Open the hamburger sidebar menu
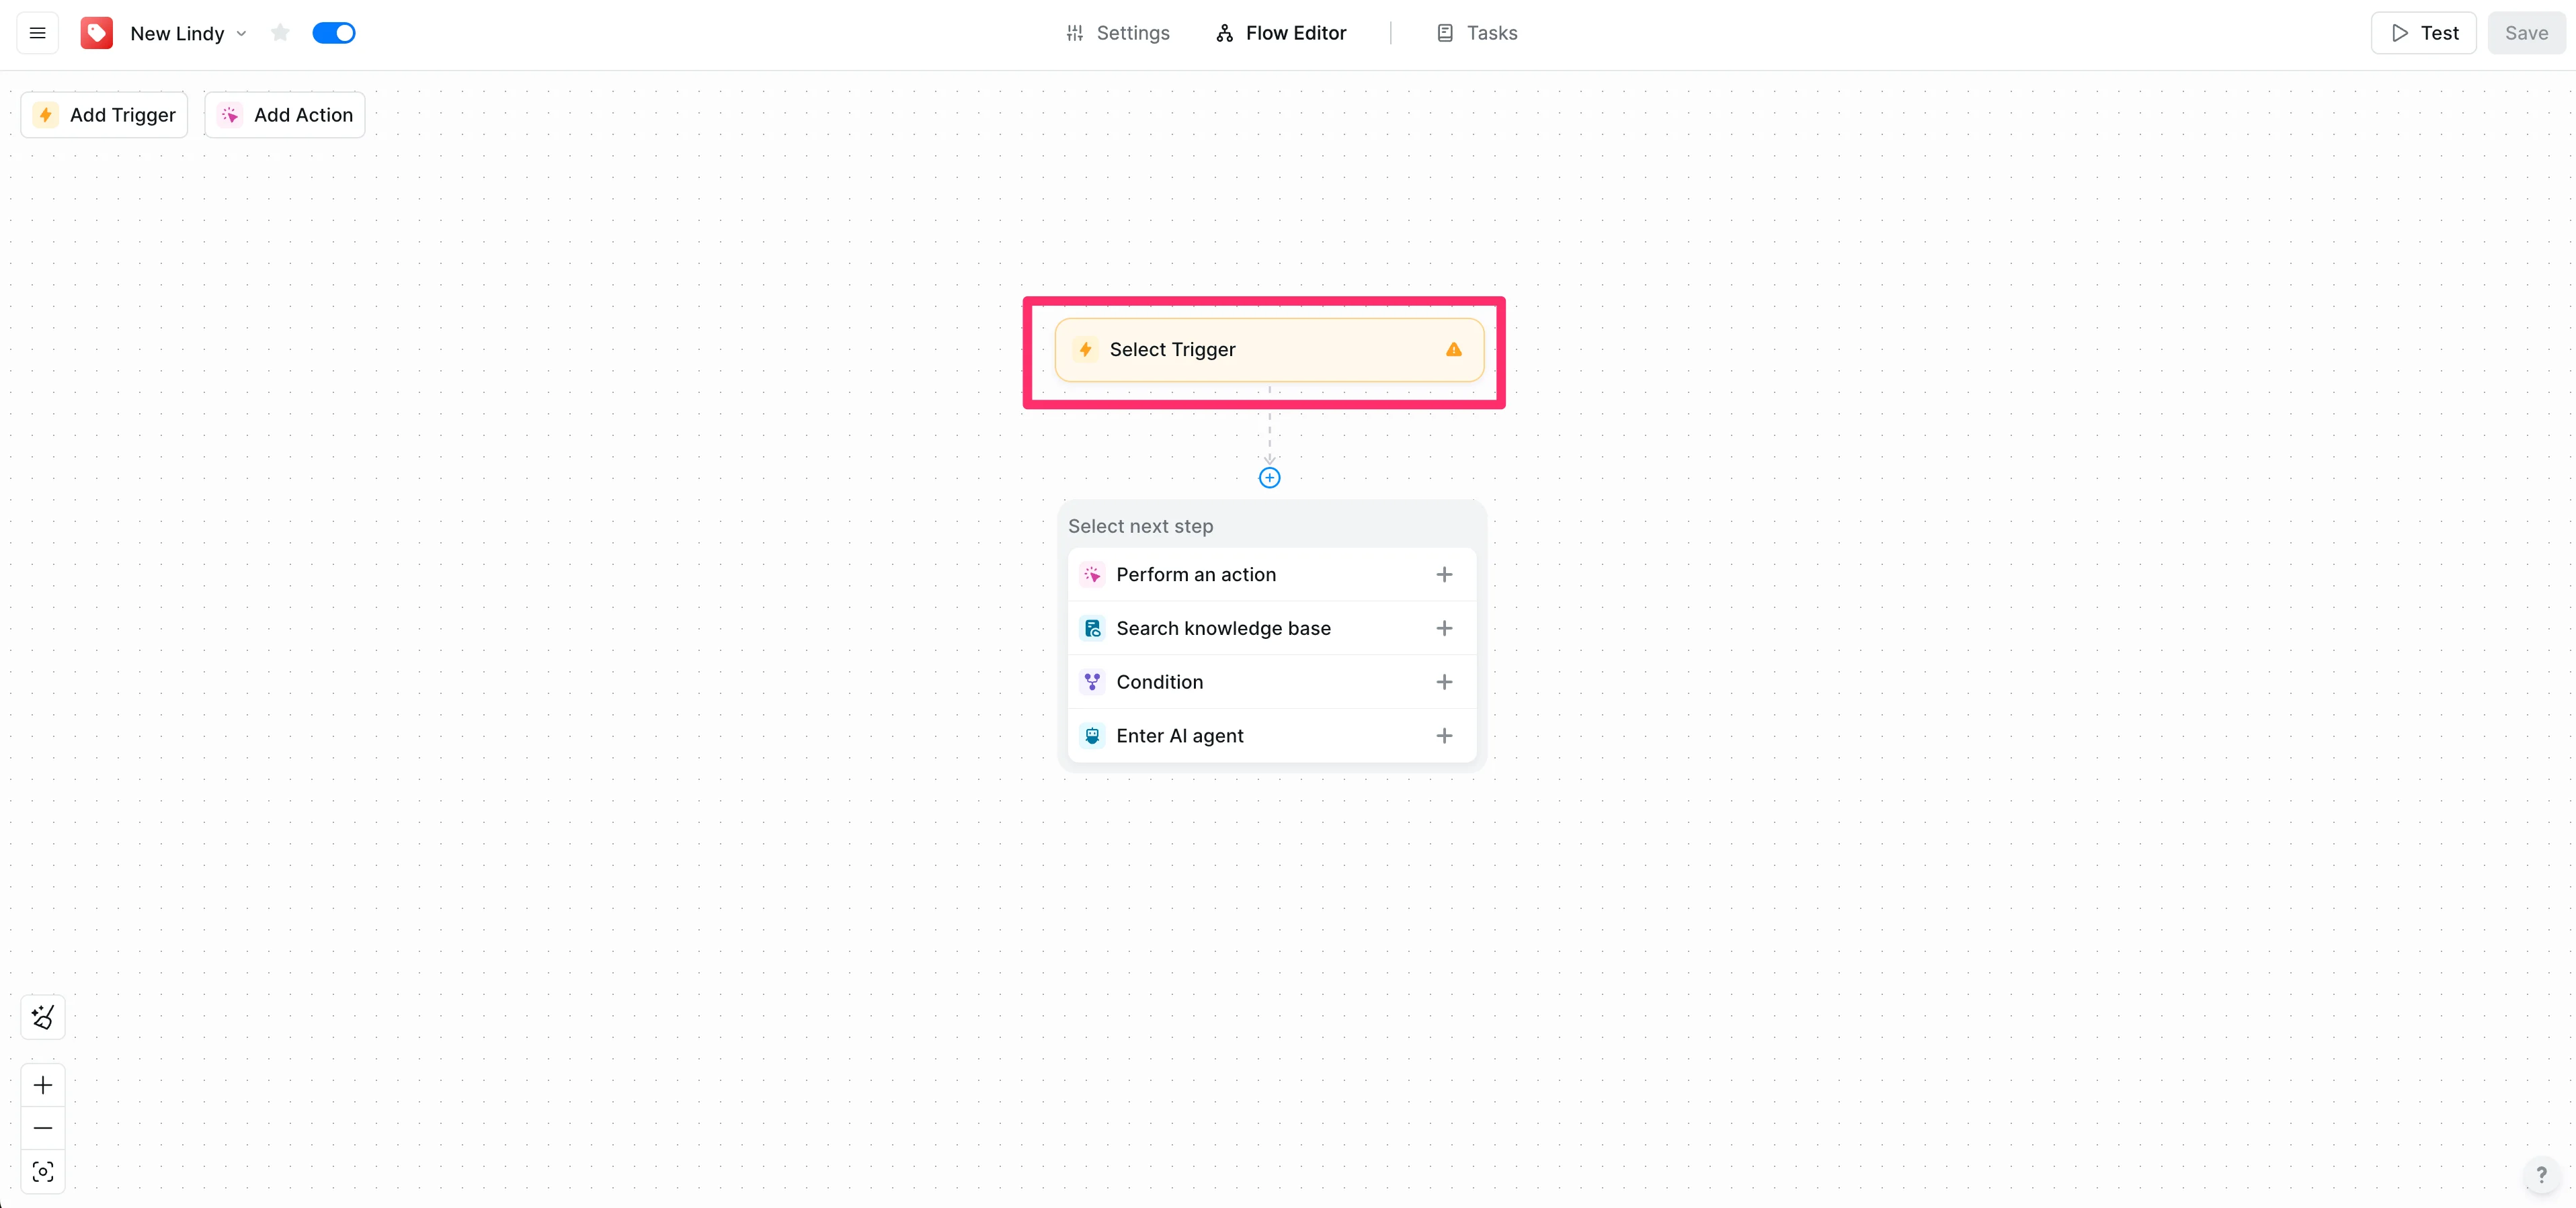This screenshot has width=2576, height=1208. [x=37, y=33]
